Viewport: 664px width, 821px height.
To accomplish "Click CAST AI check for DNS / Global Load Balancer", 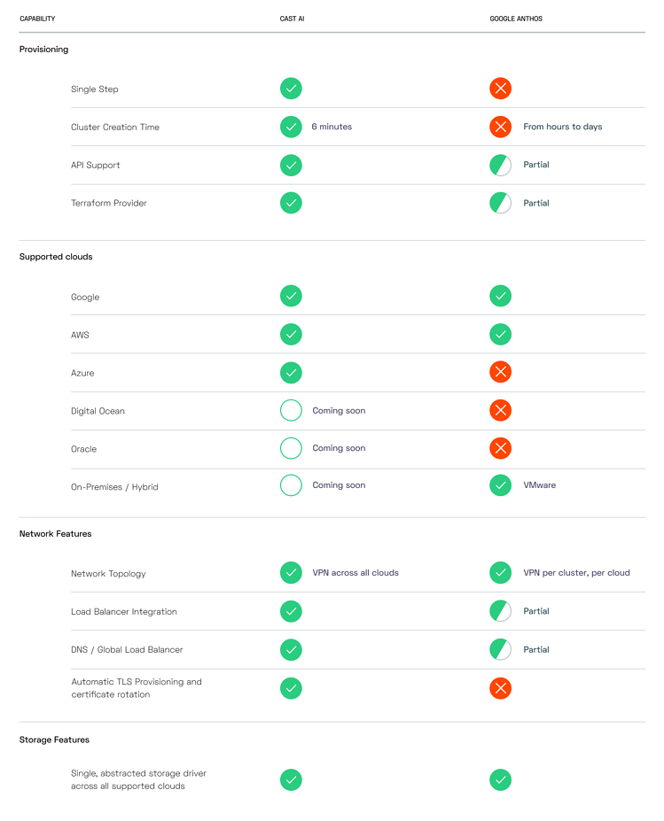I will point(291,649).
